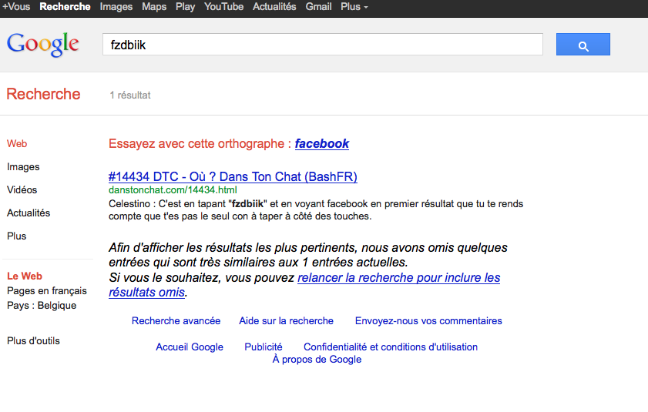This screenshot has height=412, width=648.
Task: Open the Plus dropdown in top bar
Action: point(354,7)
